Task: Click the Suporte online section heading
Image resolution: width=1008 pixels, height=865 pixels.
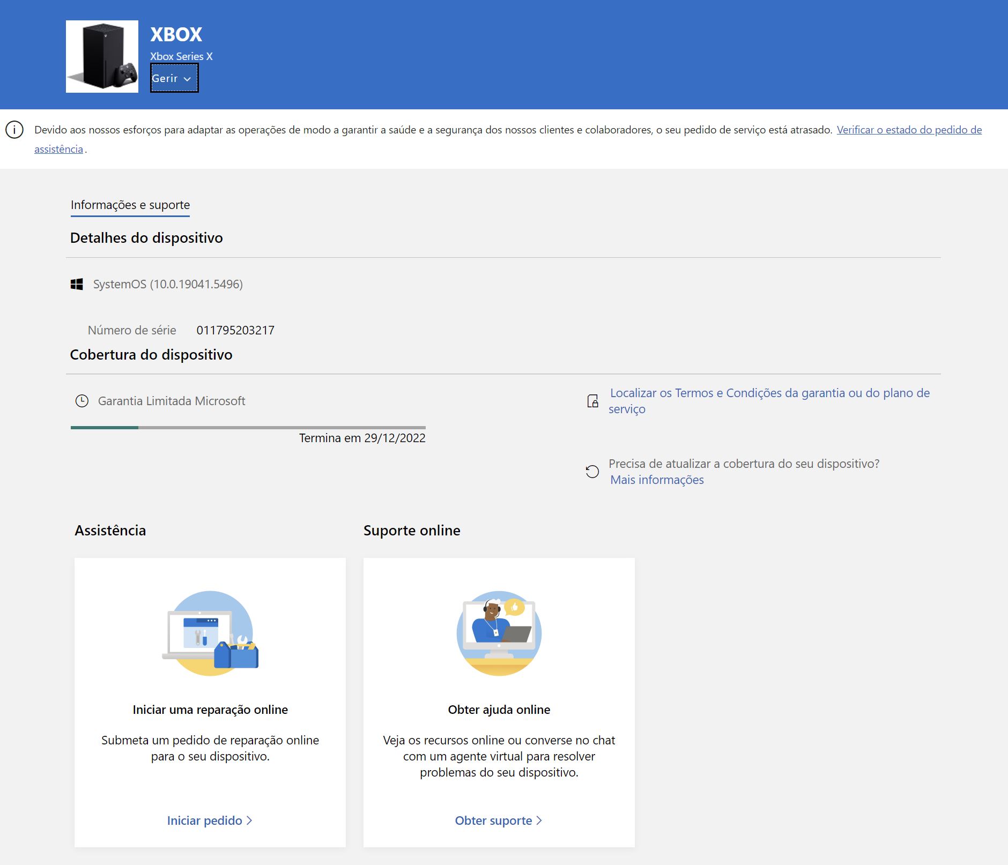Action: pyautogui.click(x=412, y=531)
